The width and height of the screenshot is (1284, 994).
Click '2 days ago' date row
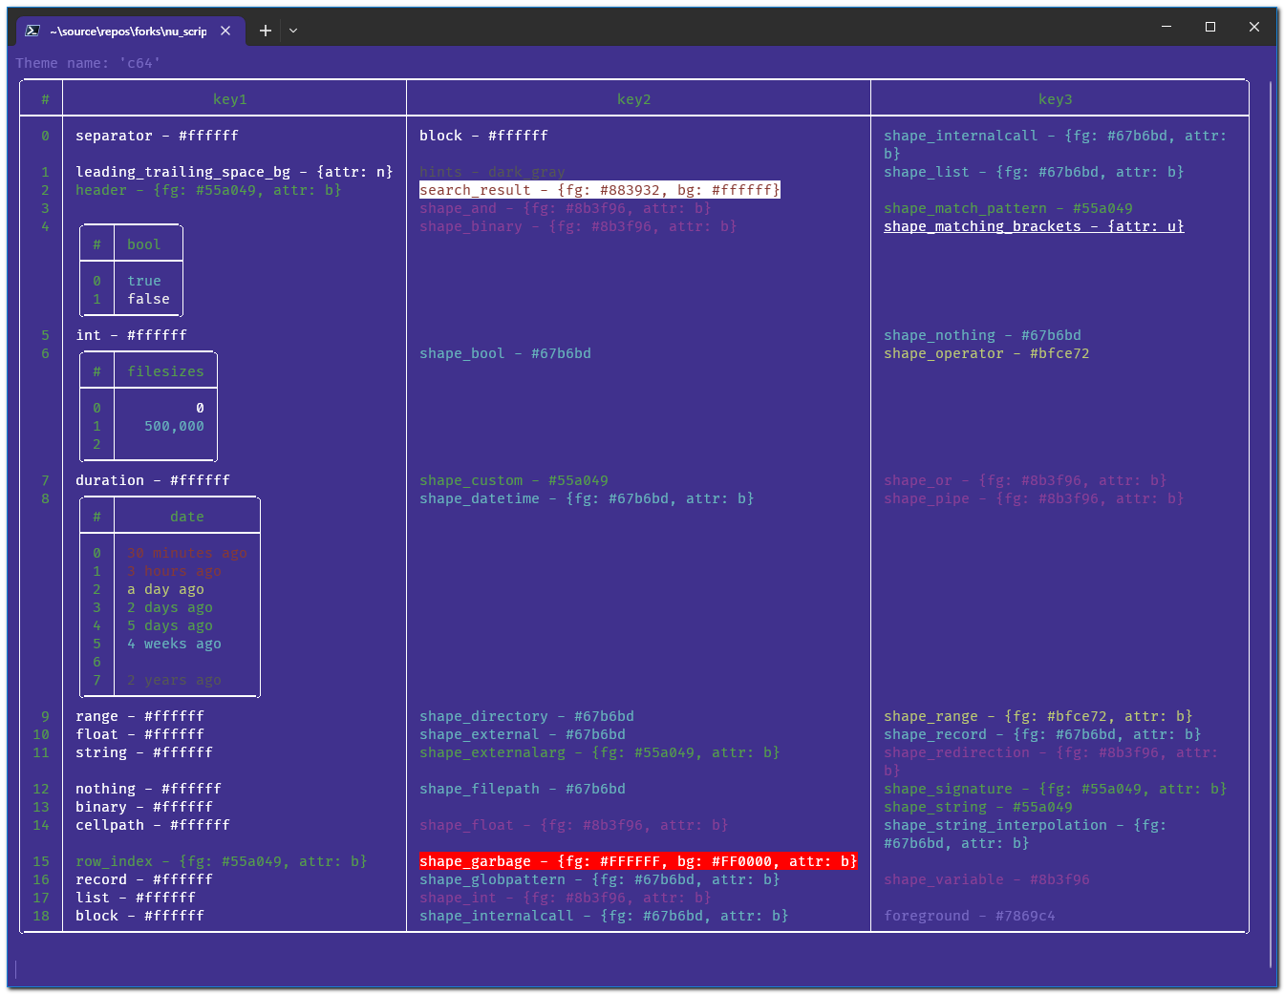pyautogui.click(x=170, y=607)
